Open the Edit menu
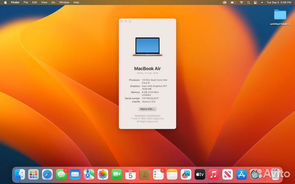This screenshot has width=295, height=184. point(34,2)
